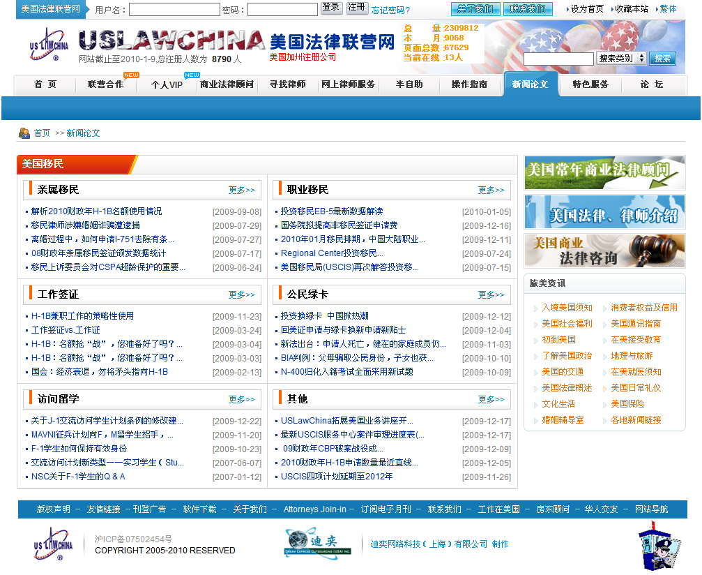The image size is (702, 575).
Task: Open article USCIS四项计划延期至2012年
Action: click(x=337, y=477)
